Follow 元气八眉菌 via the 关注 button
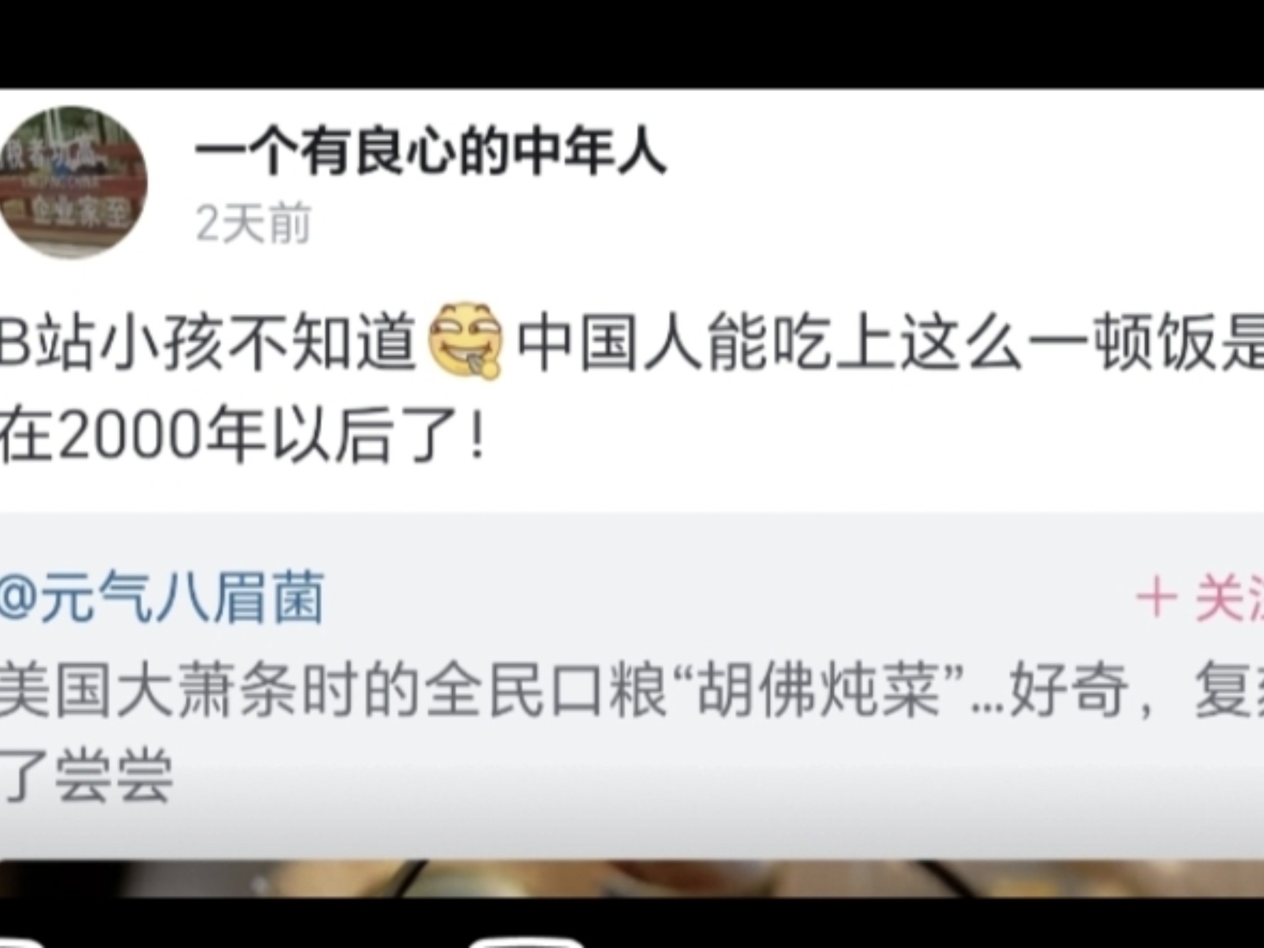The image size is (1264, 948). point(1199,598)
